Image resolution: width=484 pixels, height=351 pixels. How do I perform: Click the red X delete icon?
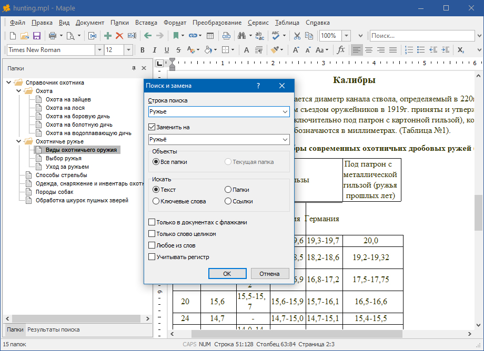point(119,36)
